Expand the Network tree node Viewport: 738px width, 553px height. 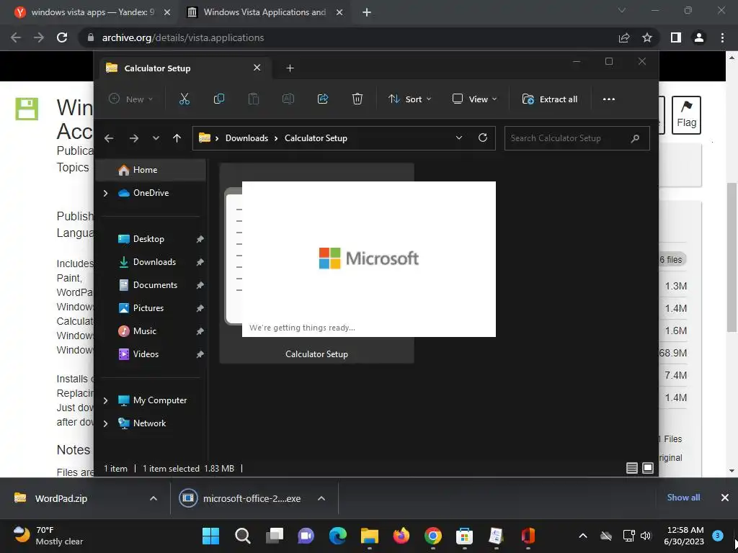(105, 423)
